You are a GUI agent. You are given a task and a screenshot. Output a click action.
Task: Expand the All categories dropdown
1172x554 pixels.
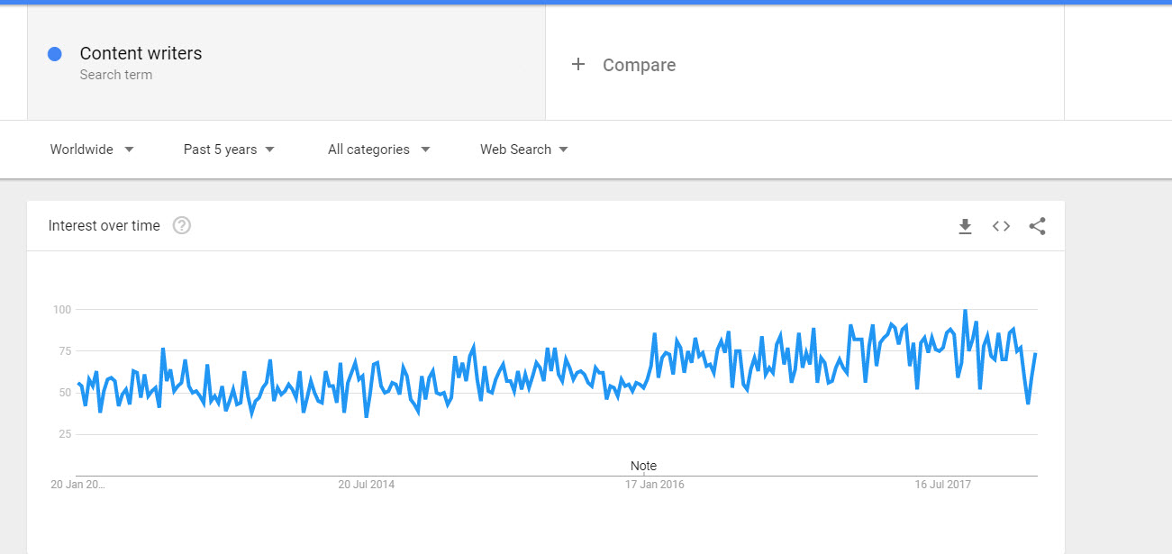(379, 150)
